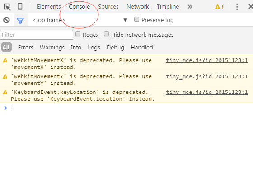Check Hide network messages
Viewport: 253px width, 173px height.
pyautogui.click(x=106, y=34)
